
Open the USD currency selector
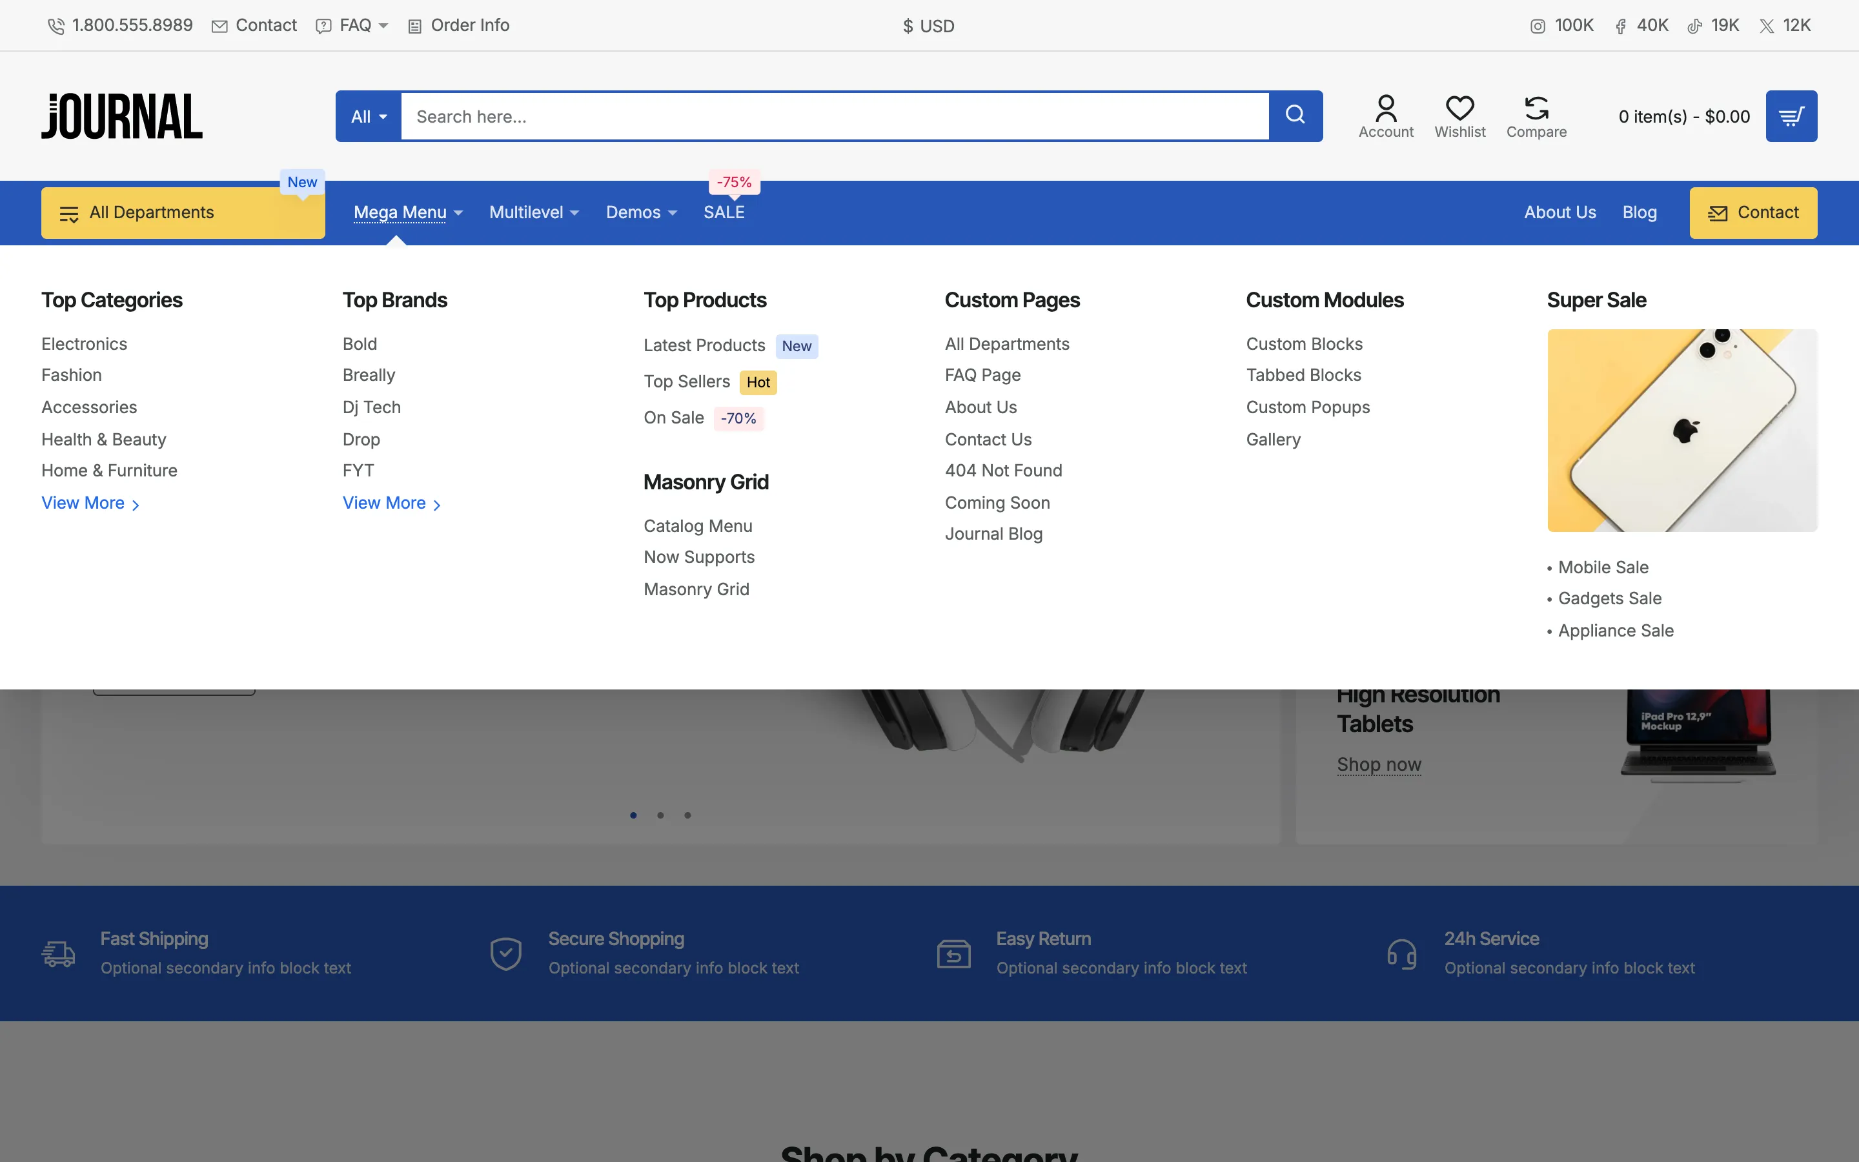point(928,26)
